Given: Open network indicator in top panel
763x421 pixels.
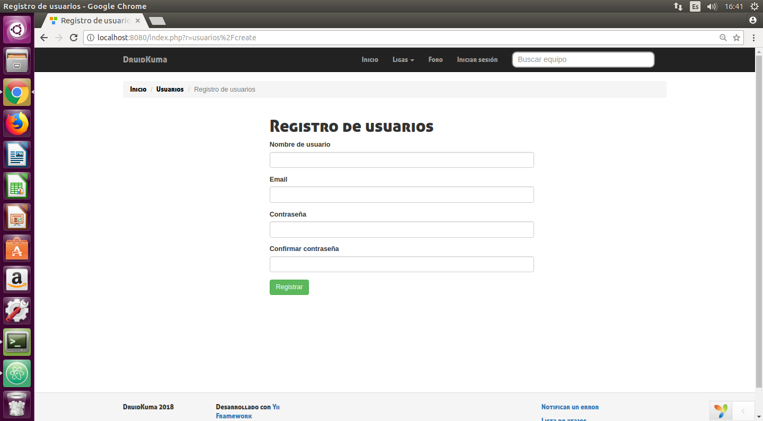Looking at the screenshot, I should tap(678, 6).
